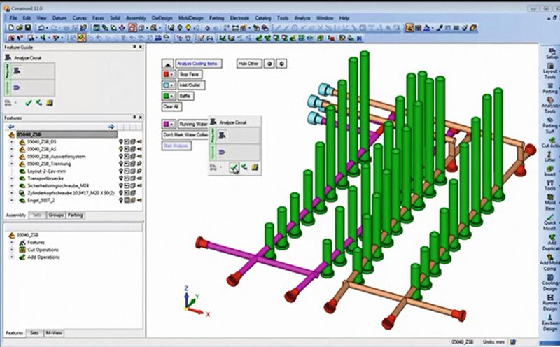Click the Clear All button
The height and width of the screenshot is (347, 560).
[x=171, y=106]
